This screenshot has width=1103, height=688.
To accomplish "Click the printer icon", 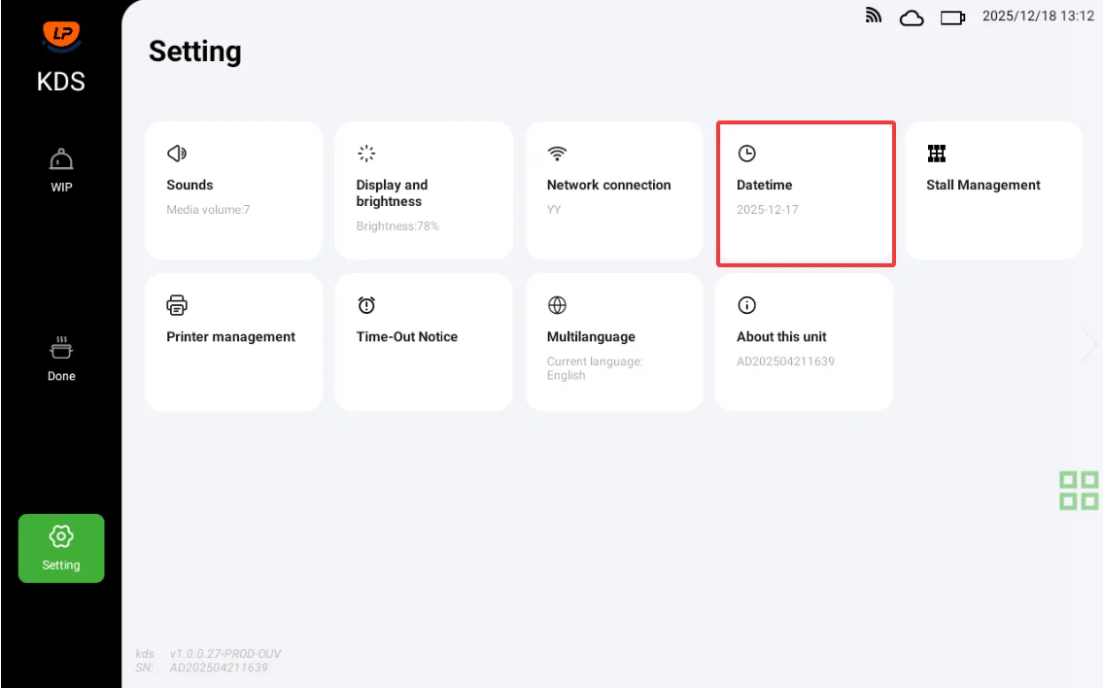I will point(177,305).
